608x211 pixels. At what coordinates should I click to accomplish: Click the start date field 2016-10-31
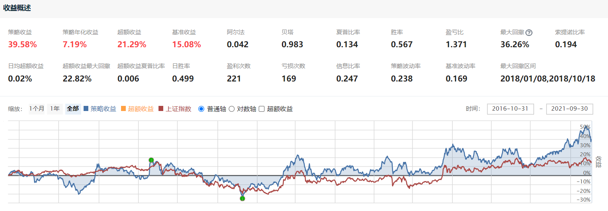(x=511, y=109)
